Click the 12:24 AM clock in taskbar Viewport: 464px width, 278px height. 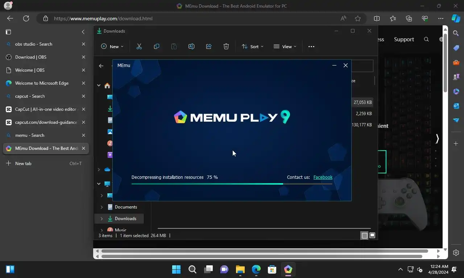point(439,266)
